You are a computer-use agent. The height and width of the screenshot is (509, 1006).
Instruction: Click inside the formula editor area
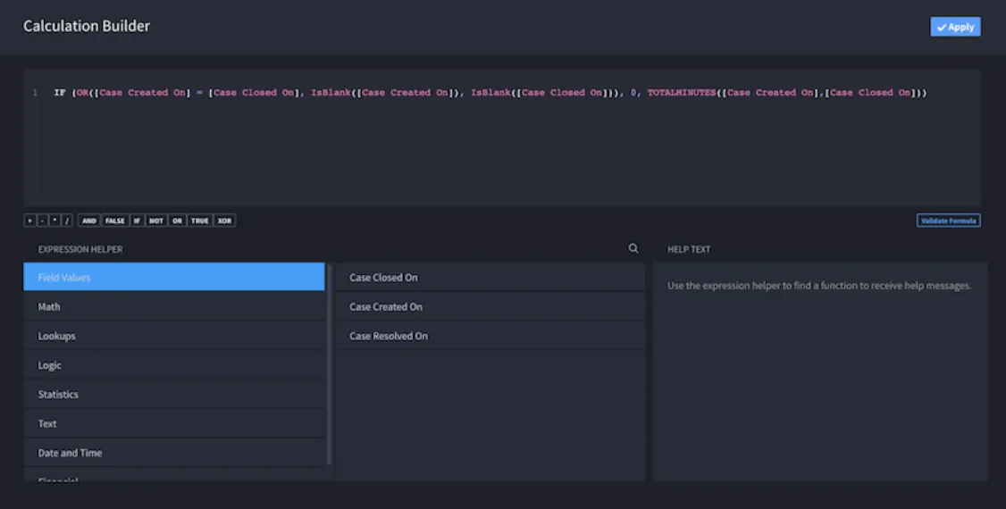[x=502, y=138]
